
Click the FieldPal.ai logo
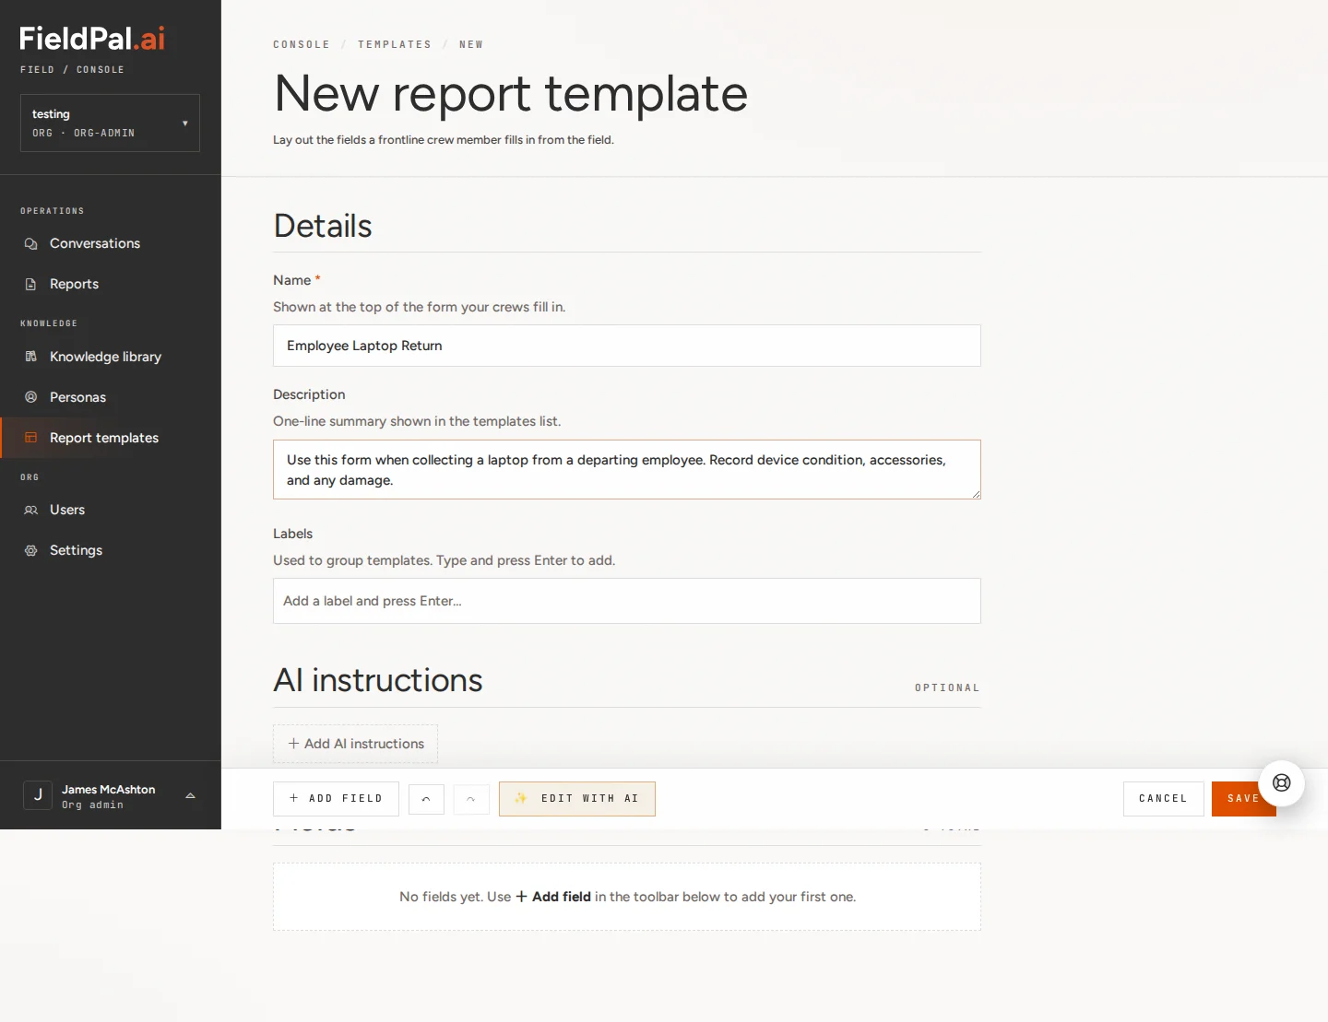click(x=92, y=38)
